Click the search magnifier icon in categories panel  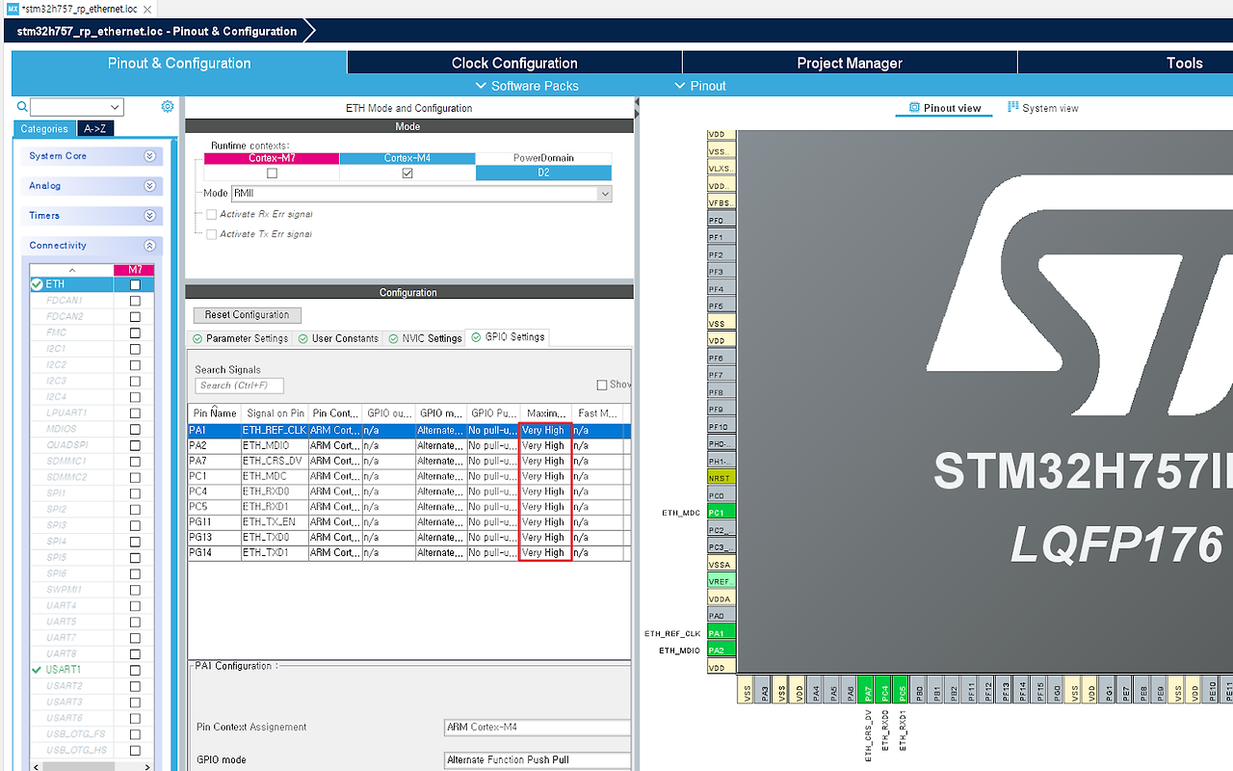pos(22,107)
